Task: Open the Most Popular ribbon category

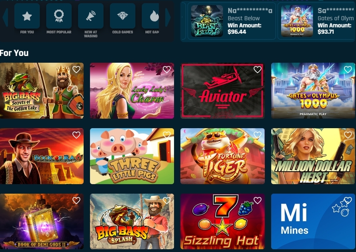Action: pos(59,19)
